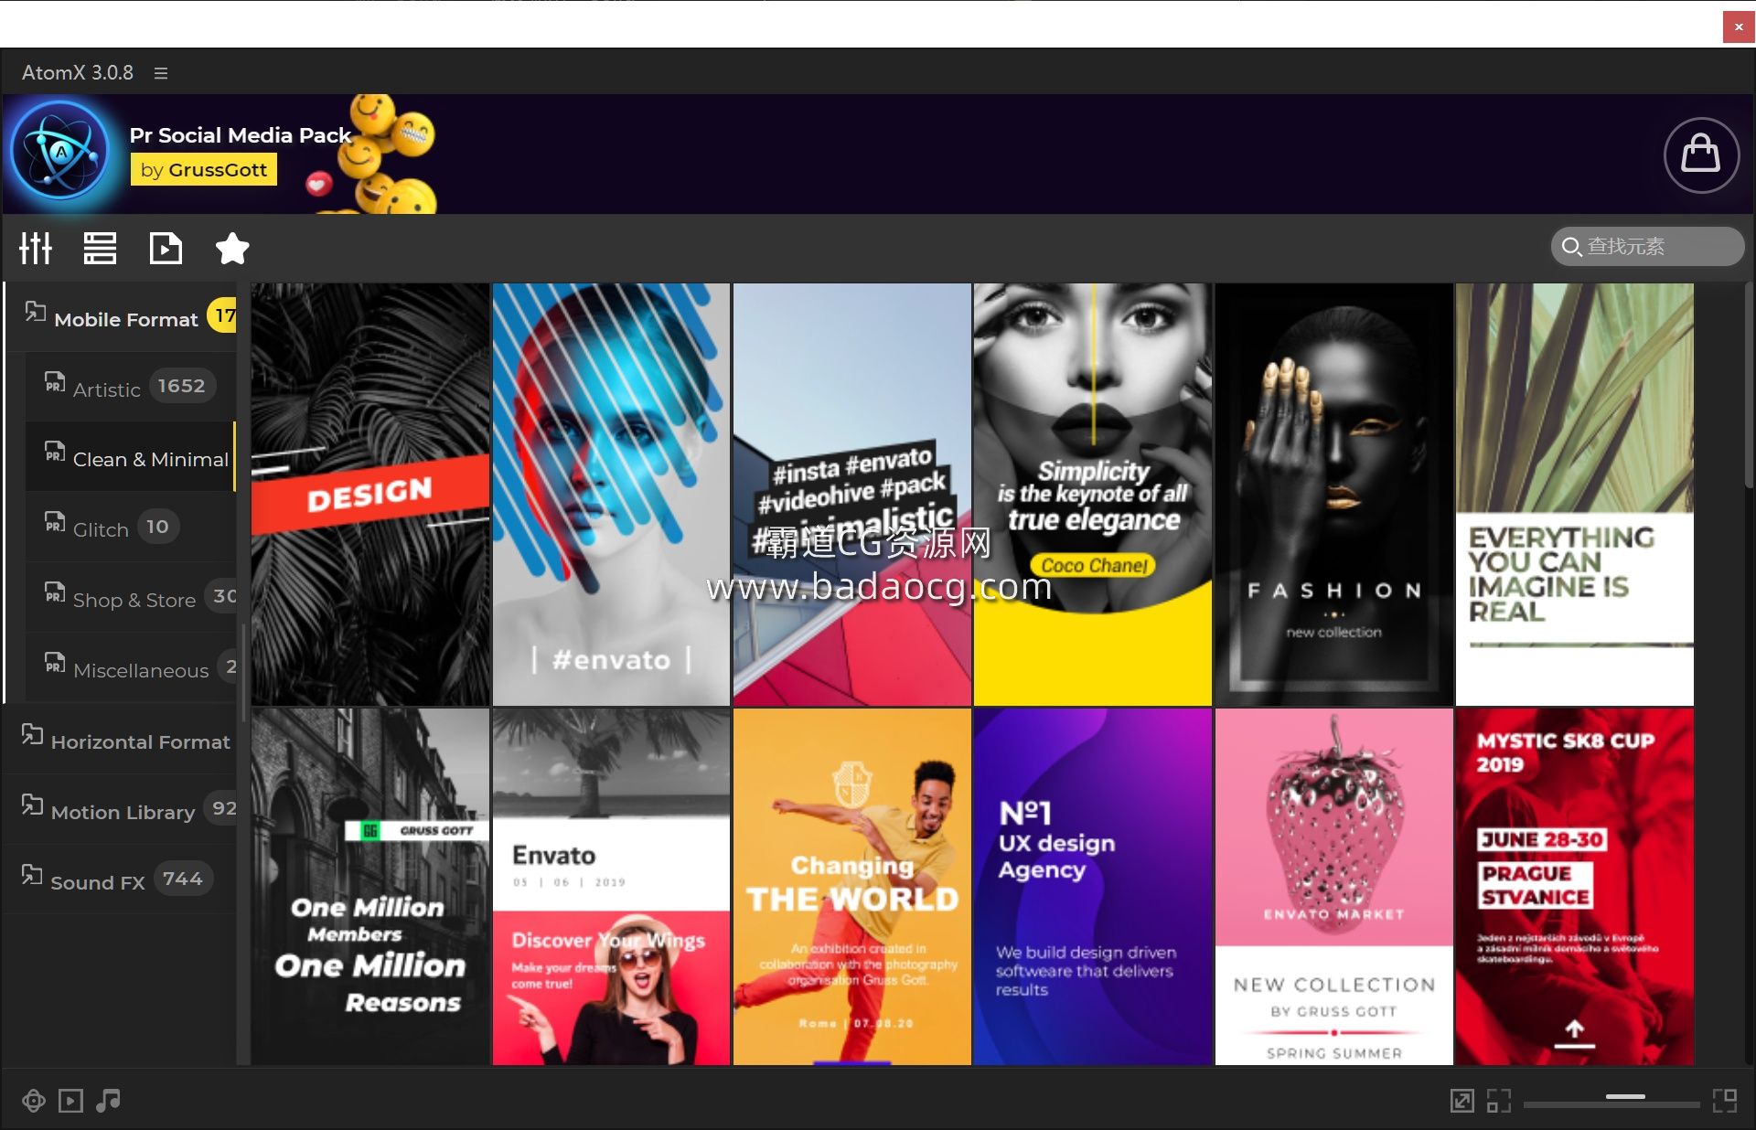
Task: Select the Shop & Store subcategory
Action: 131,598
